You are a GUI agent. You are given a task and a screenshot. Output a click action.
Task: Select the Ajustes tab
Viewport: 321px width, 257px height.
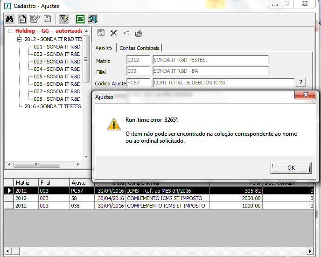point(104,48)
